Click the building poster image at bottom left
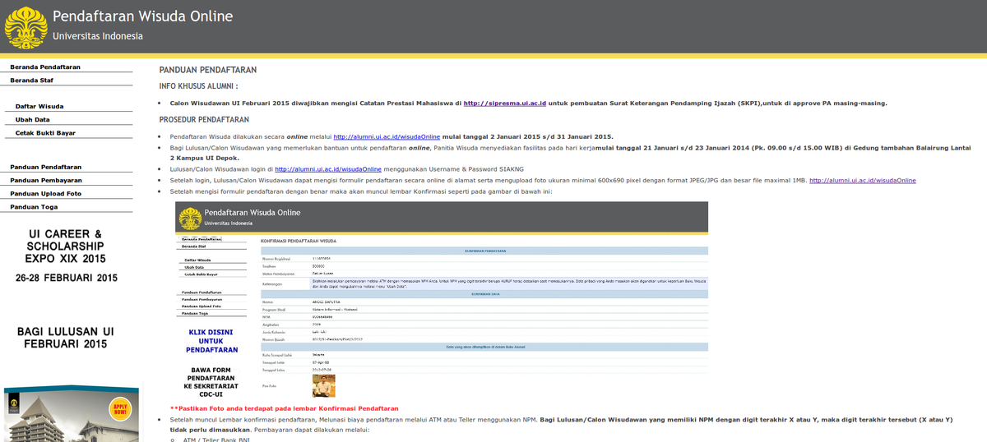 point(71,414)
